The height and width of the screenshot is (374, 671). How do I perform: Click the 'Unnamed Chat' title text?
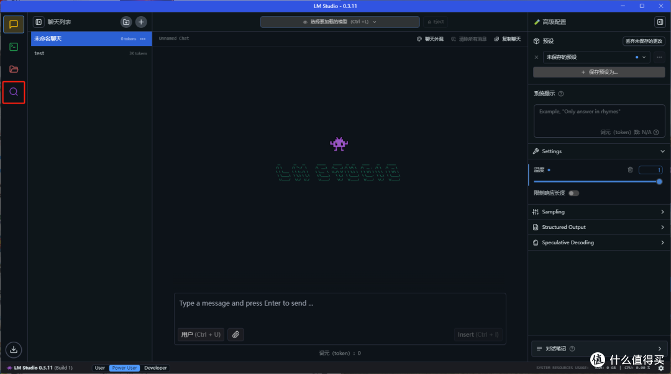tap(174, 38)
